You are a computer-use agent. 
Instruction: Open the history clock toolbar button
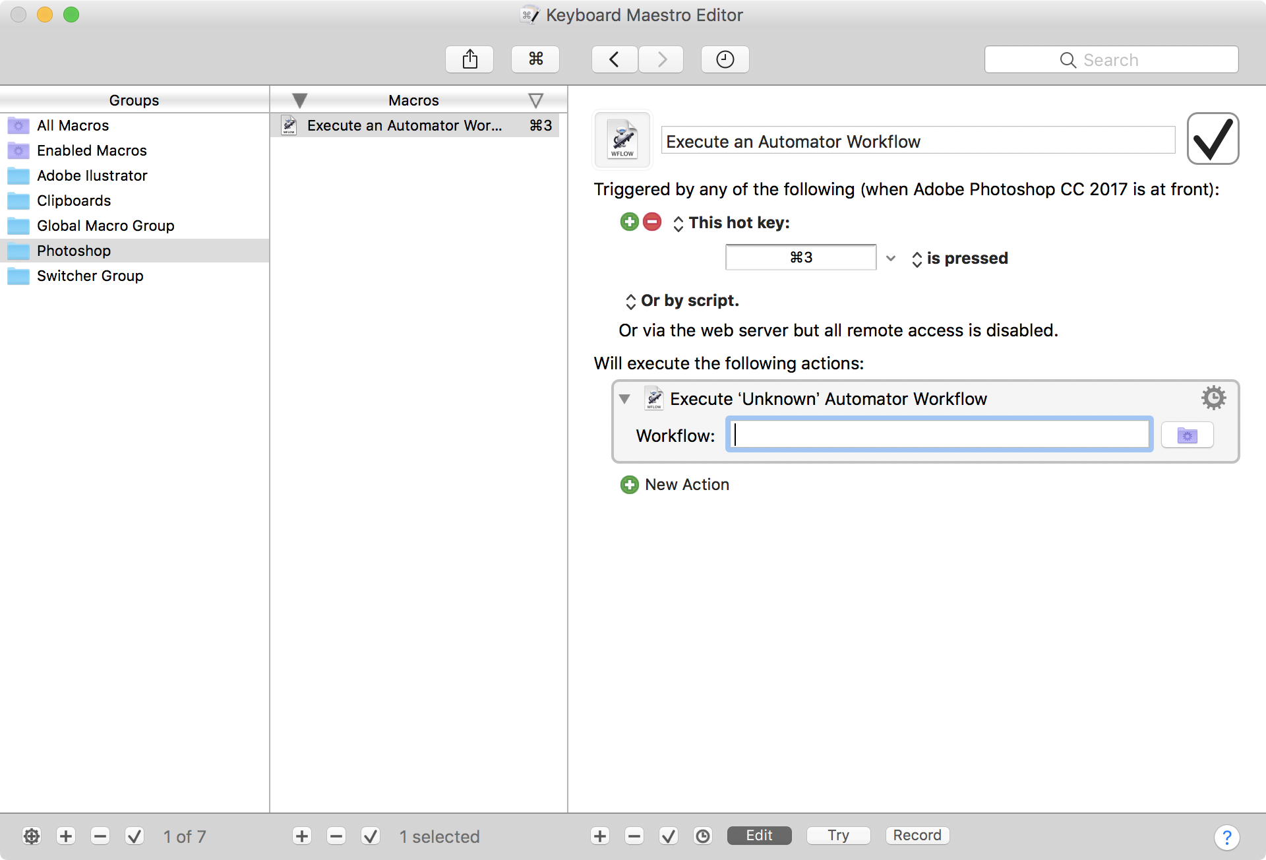725,59
